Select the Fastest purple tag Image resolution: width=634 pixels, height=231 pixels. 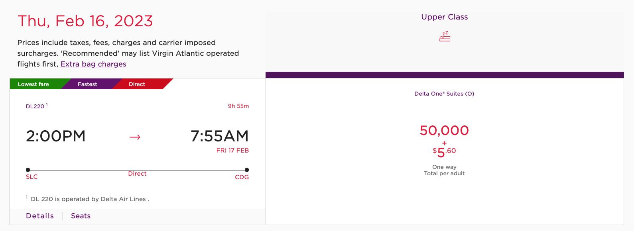87,84
